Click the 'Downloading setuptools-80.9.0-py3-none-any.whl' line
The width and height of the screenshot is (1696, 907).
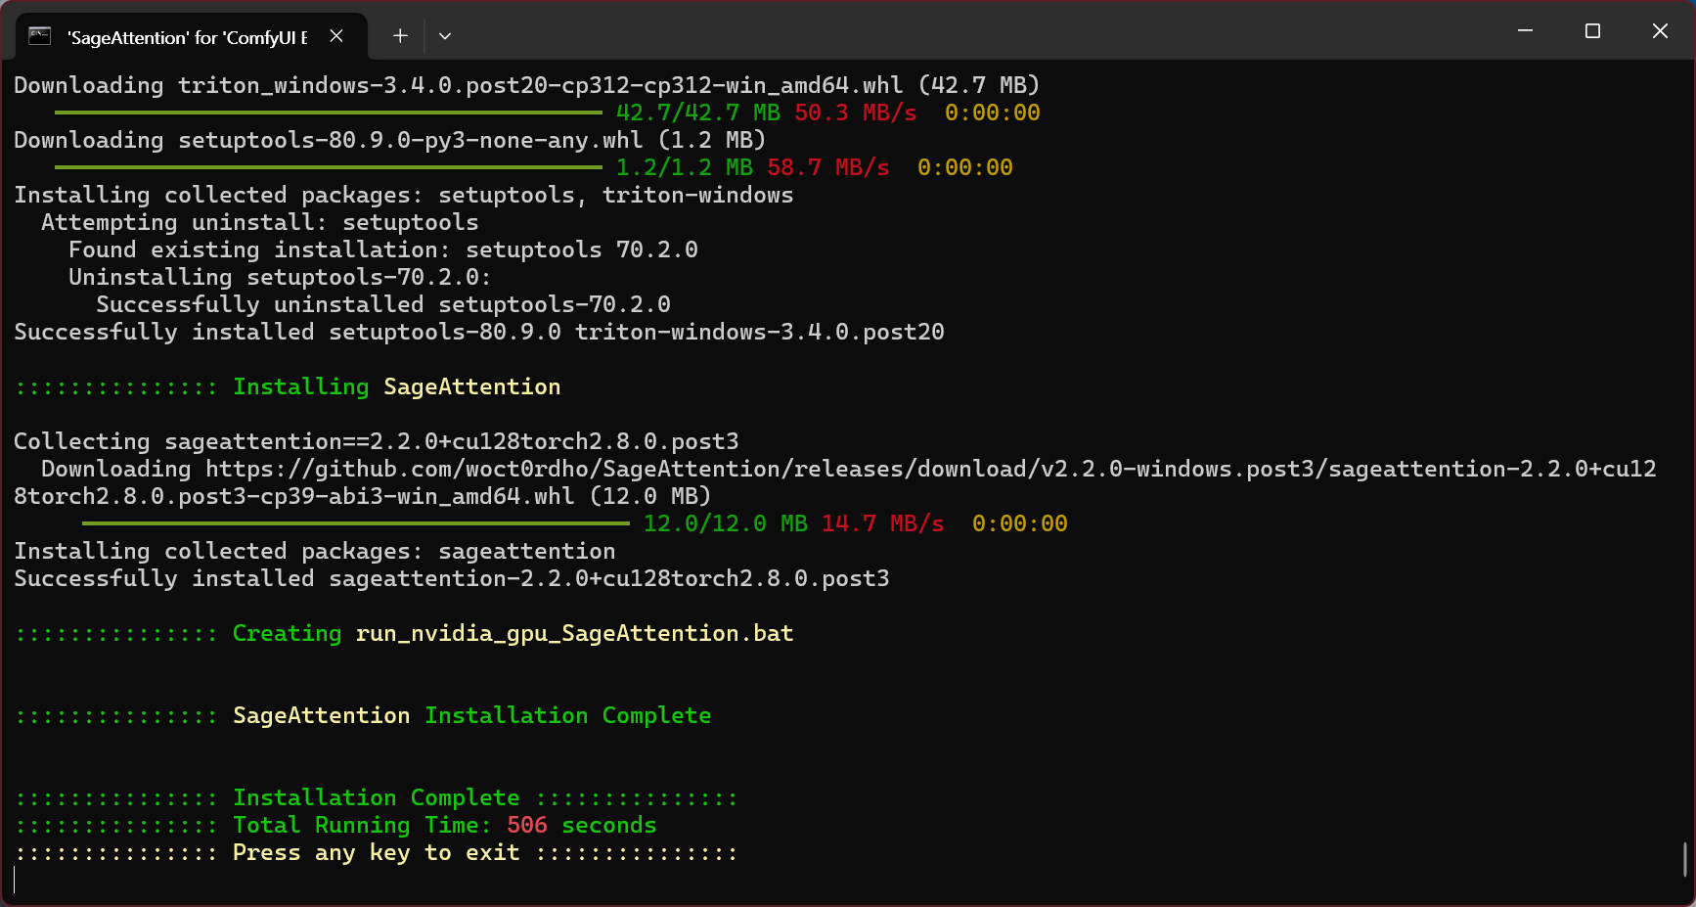[389, 140]
